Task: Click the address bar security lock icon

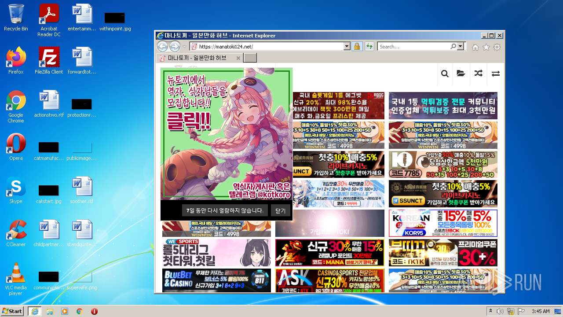Action: [x=357, y=46]
